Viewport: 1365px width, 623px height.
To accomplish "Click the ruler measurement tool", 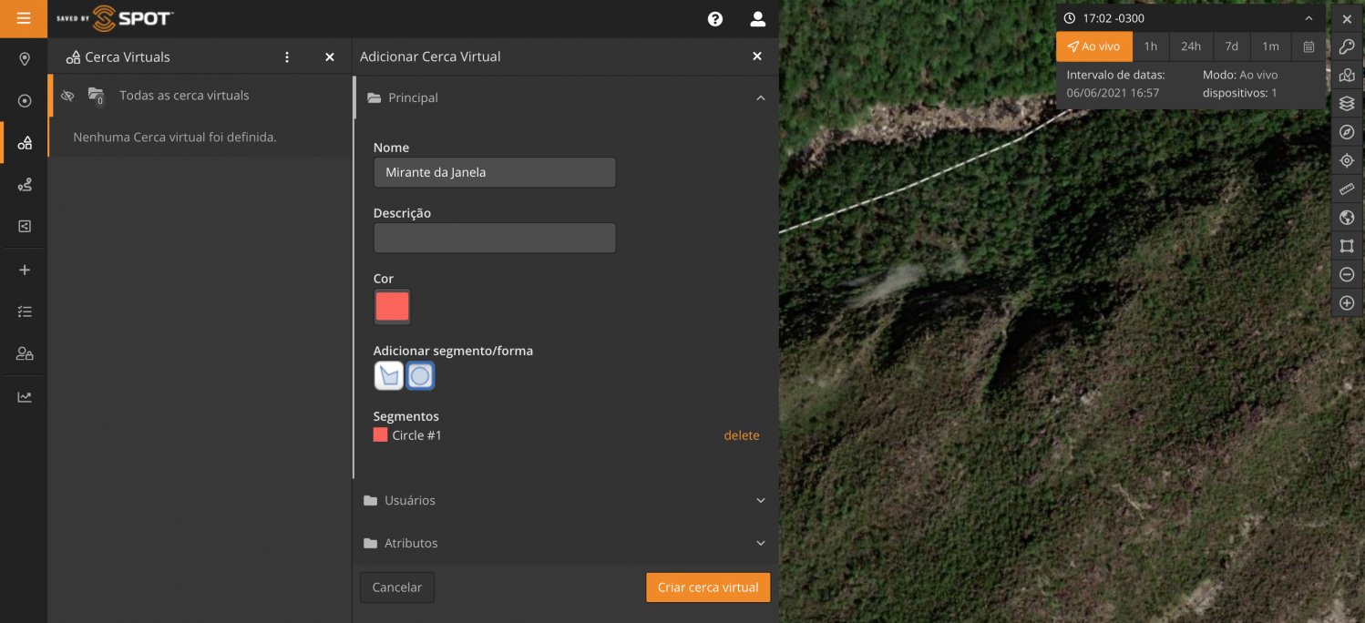I will (x=1347, y=189).
